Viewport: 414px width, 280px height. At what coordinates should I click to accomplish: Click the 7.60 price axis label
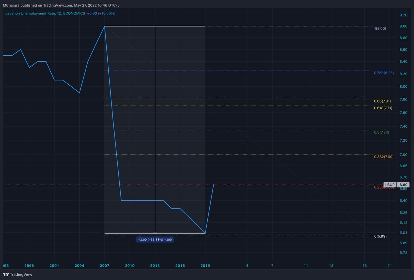pyautogui.click(x=403, y=113)
